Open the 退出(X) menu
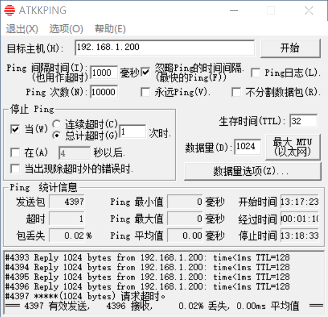 tap(22, 28)
